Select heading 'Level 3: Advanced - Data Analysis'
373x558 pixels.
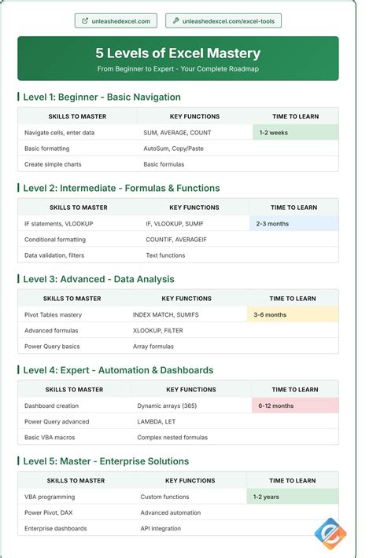tap(98, 279)
